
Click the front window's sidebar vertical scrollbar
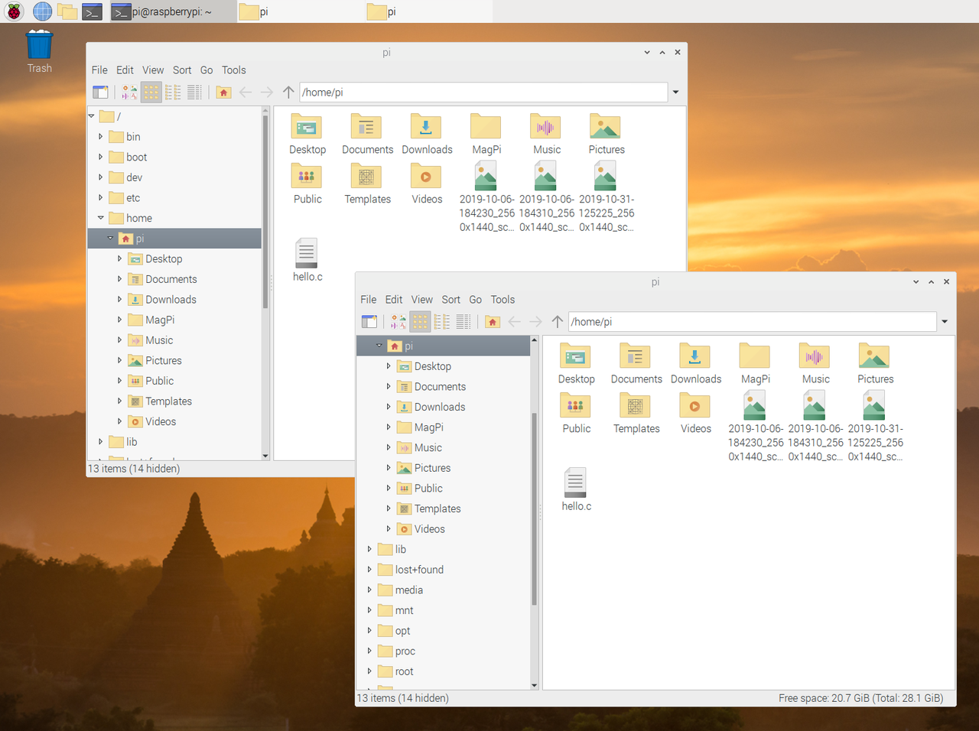(x=534, y=508)
